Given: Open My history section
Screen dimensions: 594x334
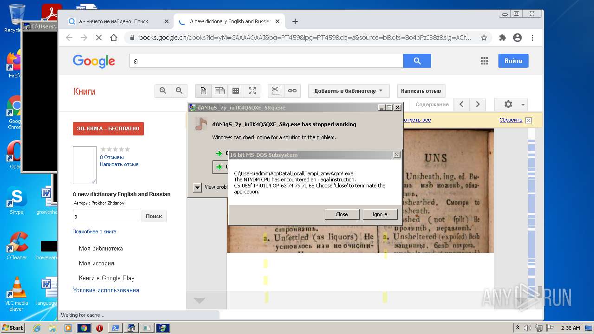Looking at the screenshot, I should tap(97, 263).
